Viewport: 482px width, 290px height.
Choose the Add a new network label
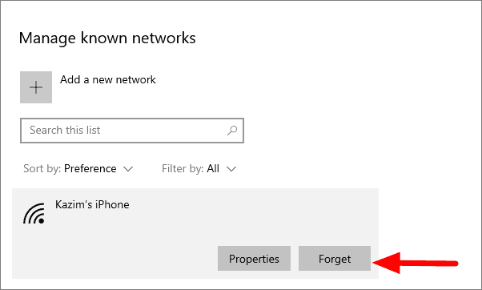(x=108, y=79)
